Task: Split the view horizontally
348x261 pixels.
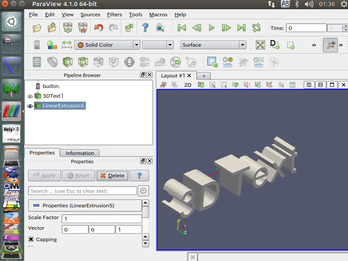Action: coord(309,85)
